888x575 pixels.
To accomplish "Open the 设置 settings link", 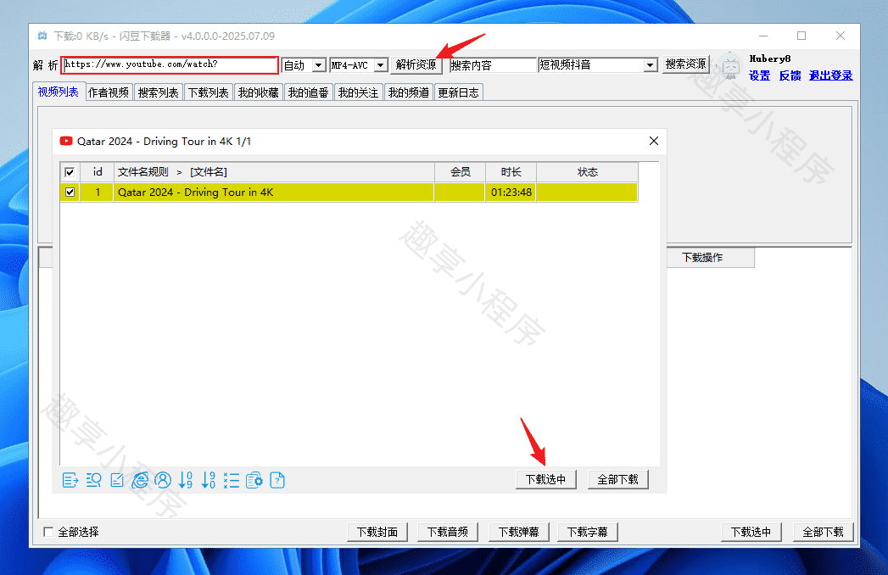I will click(x=759, y=75).
